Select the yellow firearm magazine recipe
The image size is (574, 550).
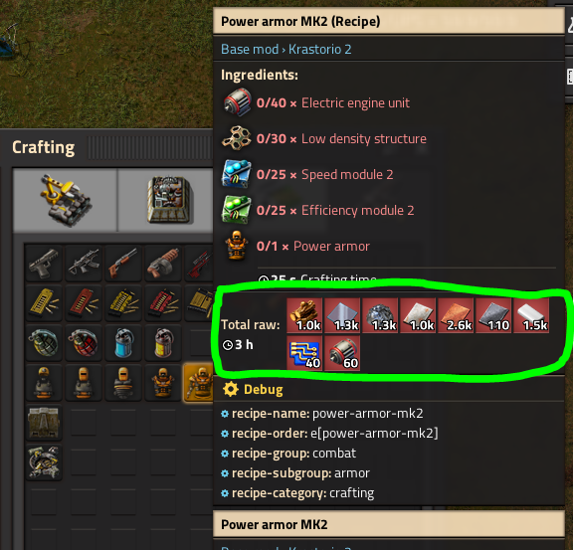44,302
